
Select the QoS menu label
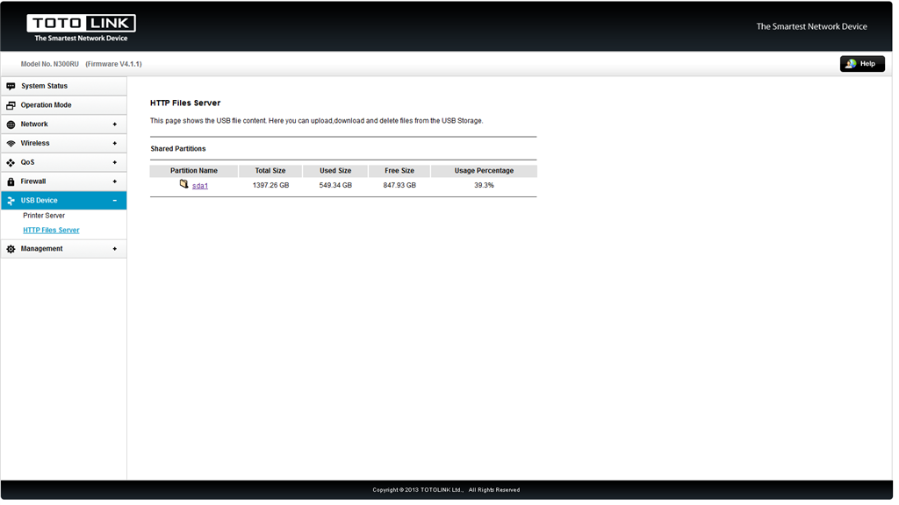tap(27, 162)
